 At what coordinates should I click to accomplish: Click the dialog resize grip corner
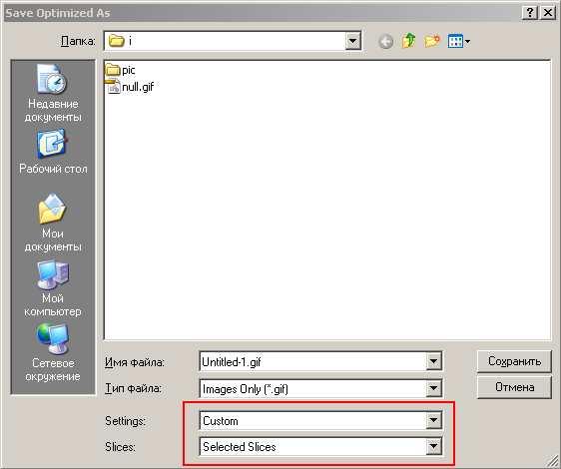tap(553, 461)
